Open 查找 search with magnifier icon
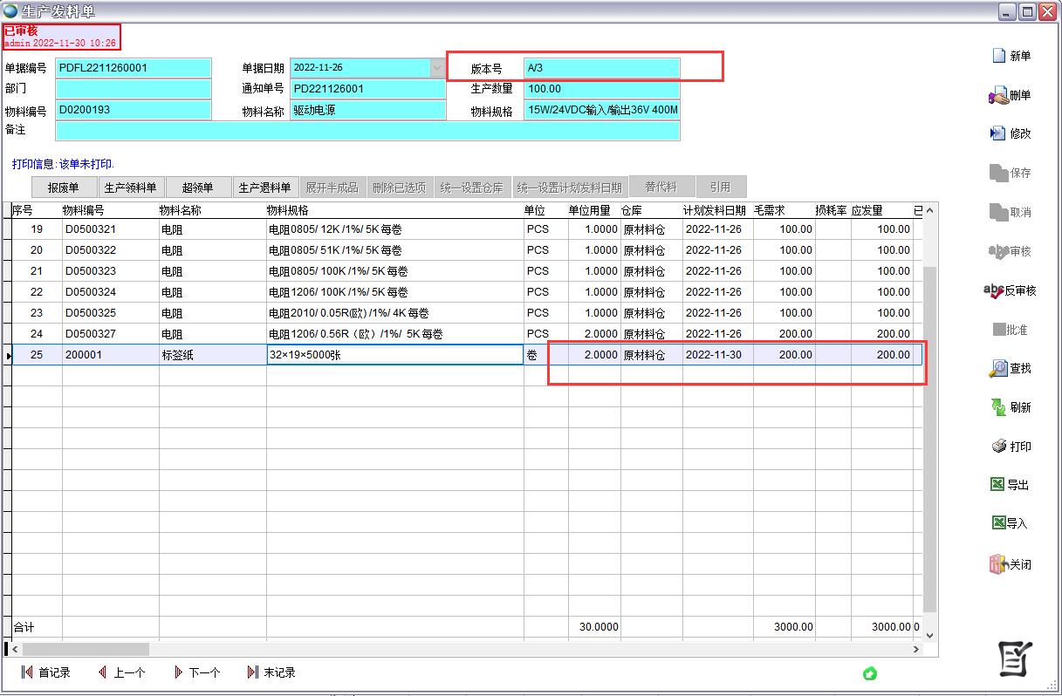Viewport: 1062px width, 696px height. 998,369
